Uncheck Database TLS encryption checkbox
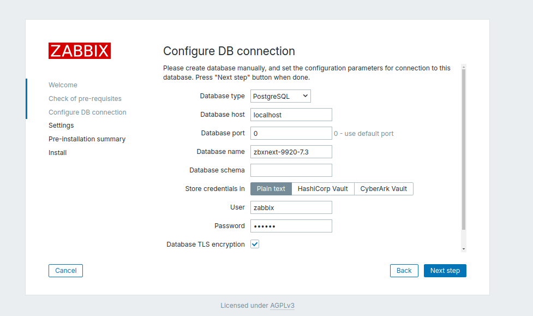 255,244
